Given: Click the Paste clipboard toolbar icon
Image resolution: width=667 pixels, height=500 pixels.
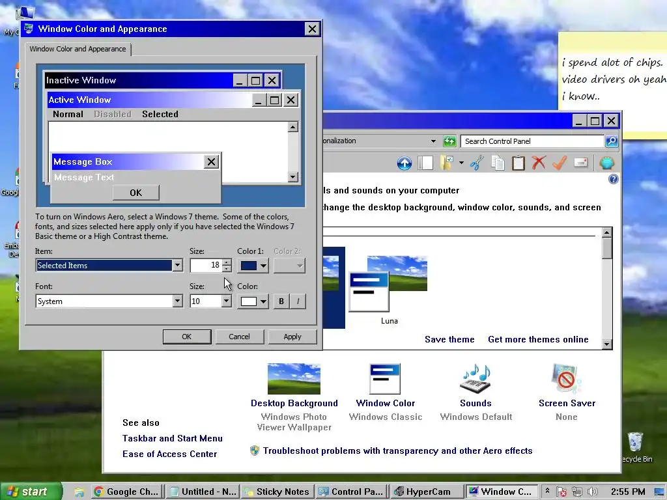Looking at the screenshot, I should pos(518,163).
